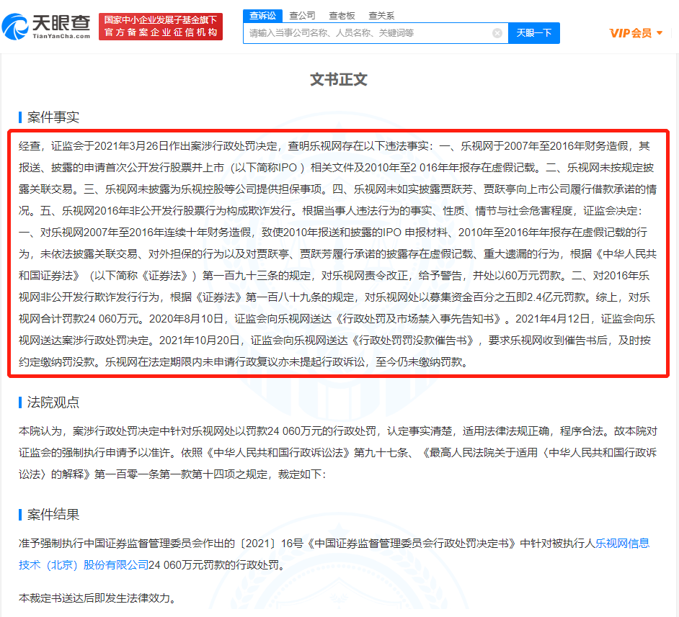Image resolution: width=679 pixels, height=617 pixels.
Task: Click the 法院观点 section heading
Action: point(53,402)
